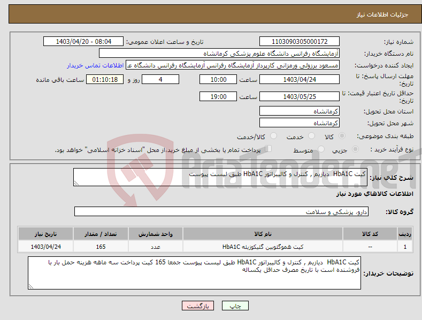The height and width of the screenshot is (320, 422).
Task: Click the request creator name field
Action: (233, 65)
